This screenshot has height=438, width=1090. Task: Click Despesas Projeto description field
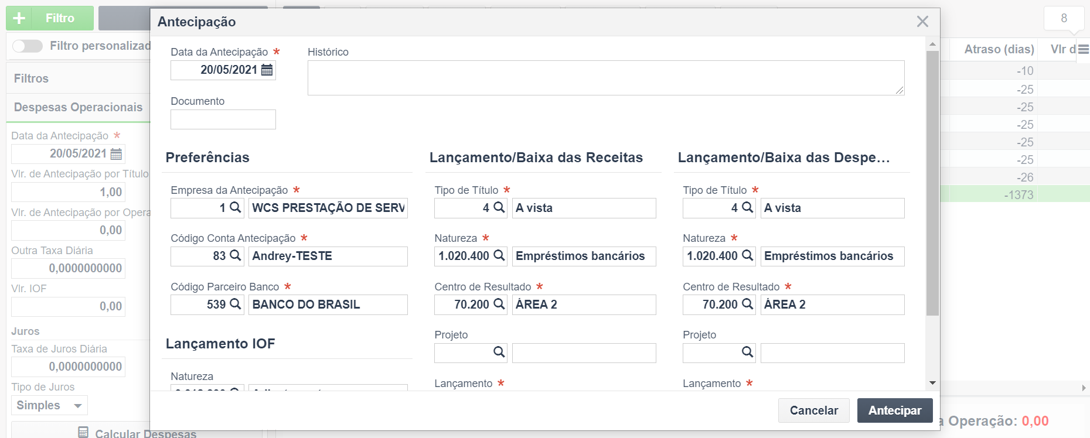833,353
